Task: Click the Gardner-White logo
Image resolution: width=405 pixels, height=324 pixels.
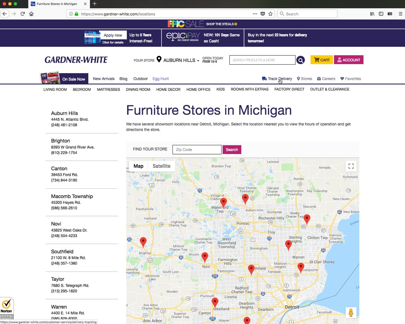Action: 76,60
